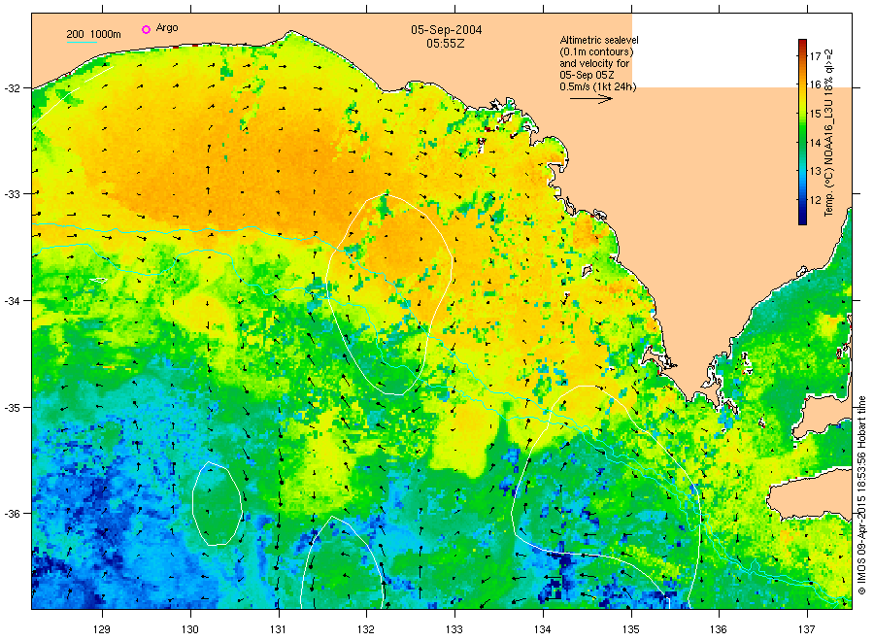
Task: Click the temperature color bar
Action: click(x=802, y=132)
